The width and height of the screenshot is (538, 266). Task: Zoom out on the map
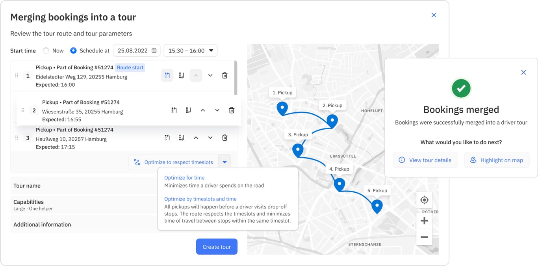tap(424, 237)
